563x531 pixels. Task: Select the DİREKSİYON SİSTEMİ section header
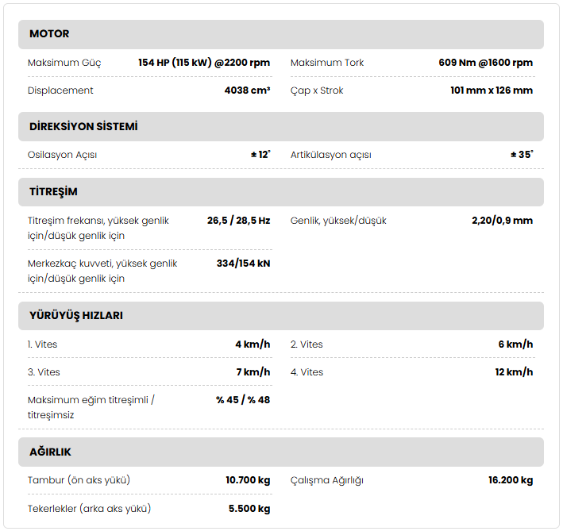(x=83, y=127)
